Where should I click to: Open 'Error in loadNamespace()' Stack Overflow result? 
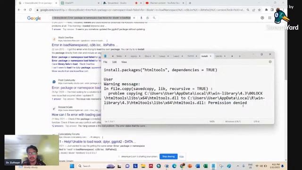(x=85, y=45)
